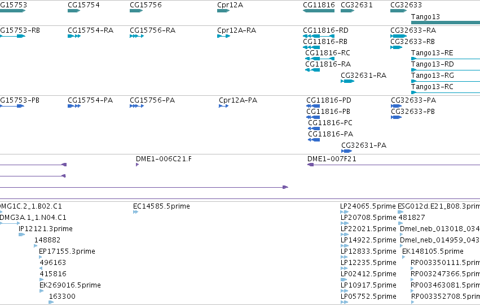Viewport: 480px width, 305px height.
Task: Select the Dmel_neb_014959 EST label
Action: coord(440,240)
